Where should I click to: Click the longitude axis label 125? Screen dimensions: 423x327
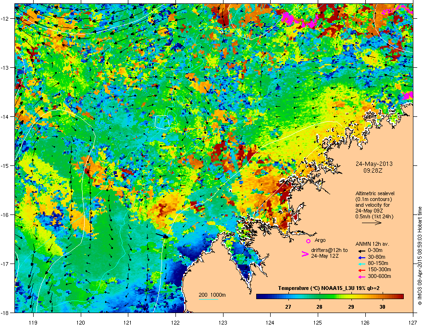point(318,322)
